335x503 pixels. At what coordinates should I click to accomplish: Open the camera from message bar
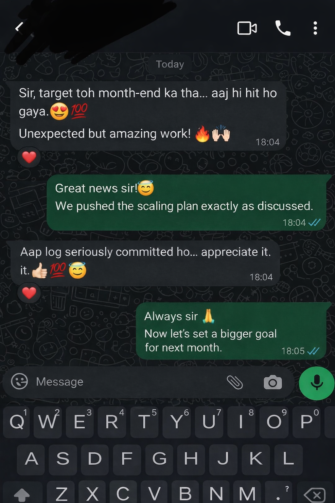coord(273,382)
